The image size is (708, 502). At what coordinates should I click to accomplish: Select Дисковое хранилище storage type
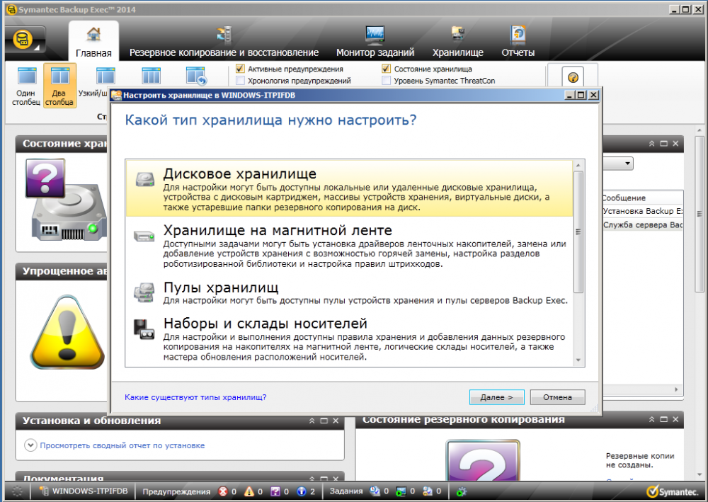349,189
